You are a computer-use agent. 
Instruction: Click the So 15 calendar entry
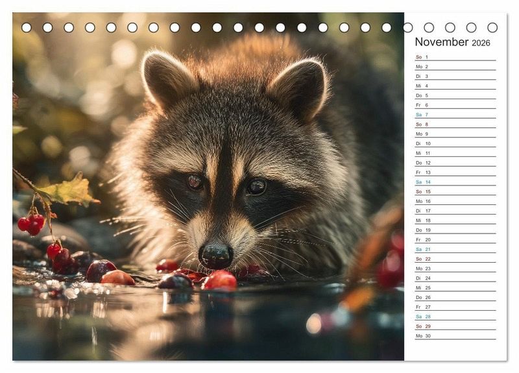[455, 192]
